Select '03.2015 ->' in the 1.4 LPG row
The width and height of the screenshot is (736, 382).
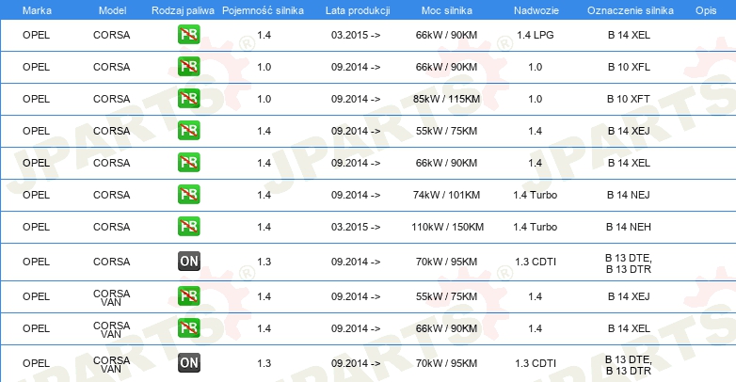[x=356, y=35]
